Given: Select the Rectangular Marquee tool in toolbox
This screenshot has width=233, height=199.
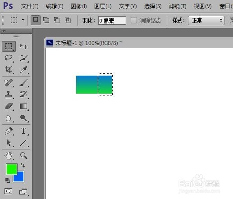Looking at the screenshot, I should [x=9, y=46].
